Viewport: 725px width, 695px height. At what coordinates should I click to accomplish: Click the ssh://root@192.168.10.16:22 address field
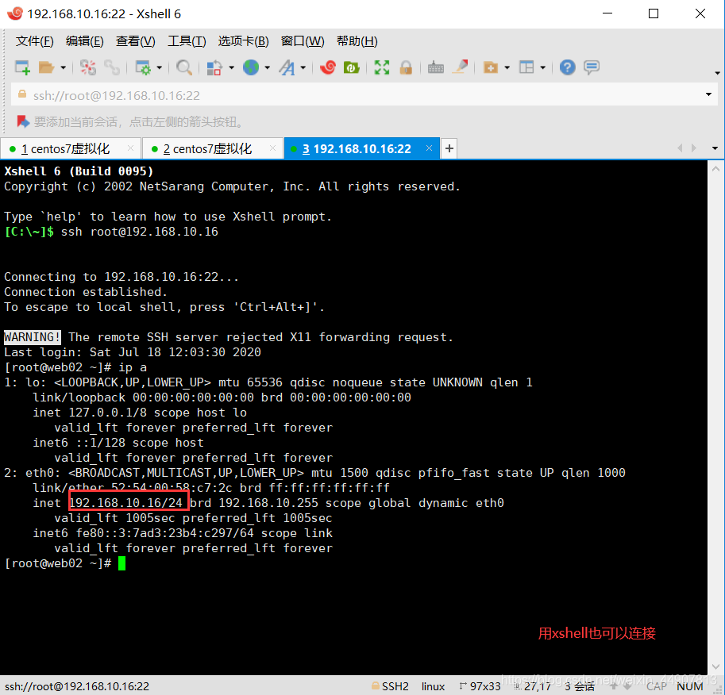pyautogui.click(x=364, y=95)
